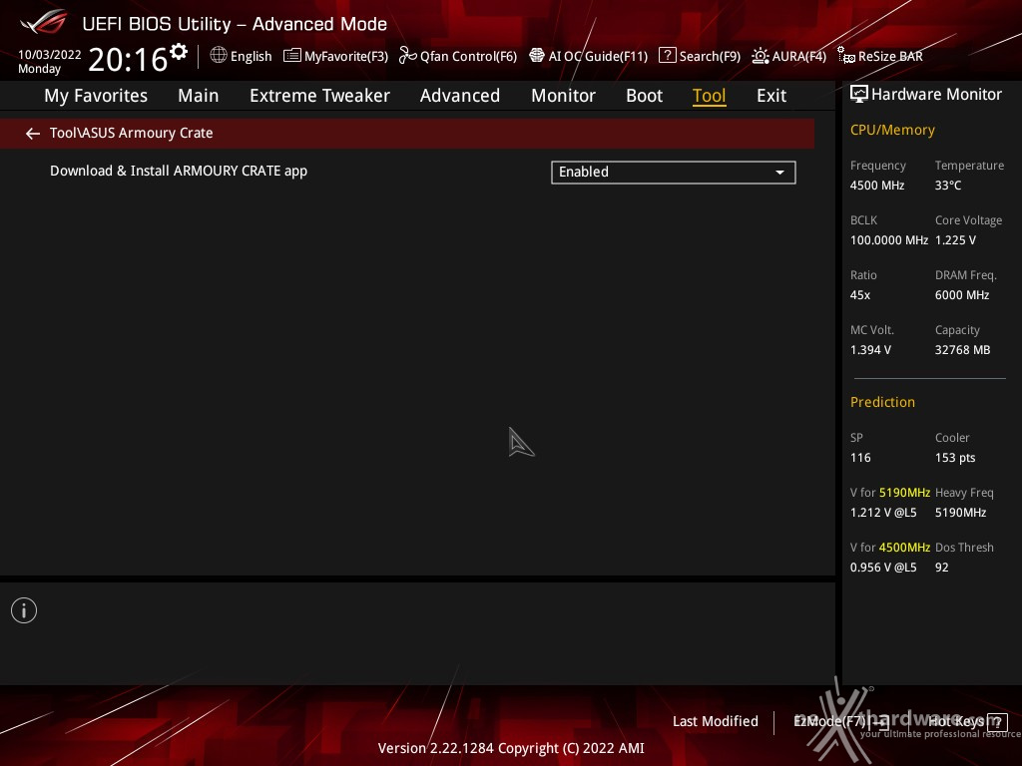Click MyFavorite(F3) label
This screenshot has width=1022, height=766.
tap(346, 56)
